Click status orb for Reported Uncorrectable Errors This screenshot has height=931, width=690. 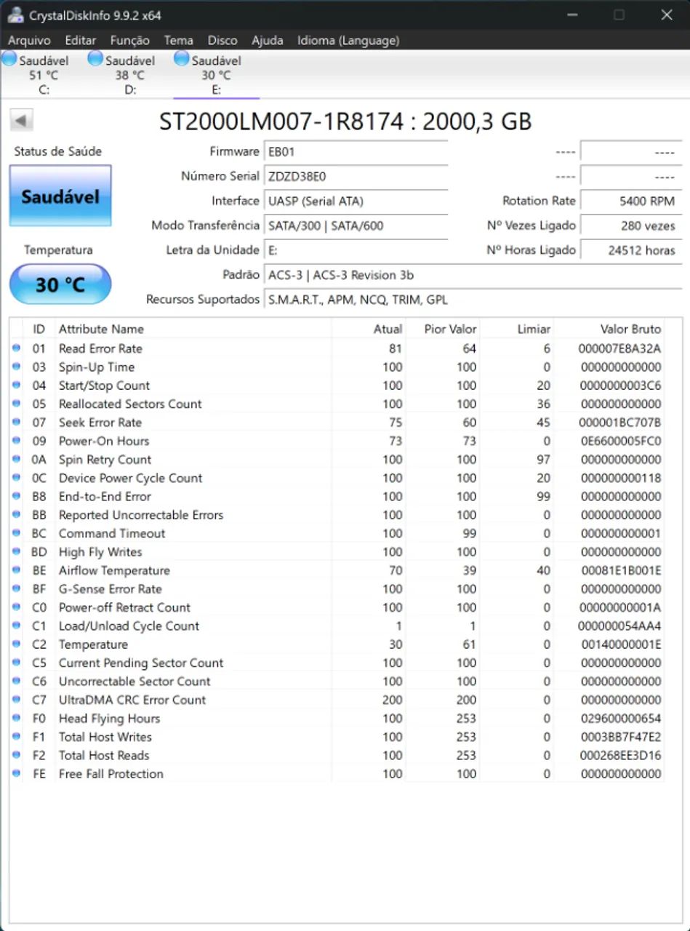click(17, 515)
